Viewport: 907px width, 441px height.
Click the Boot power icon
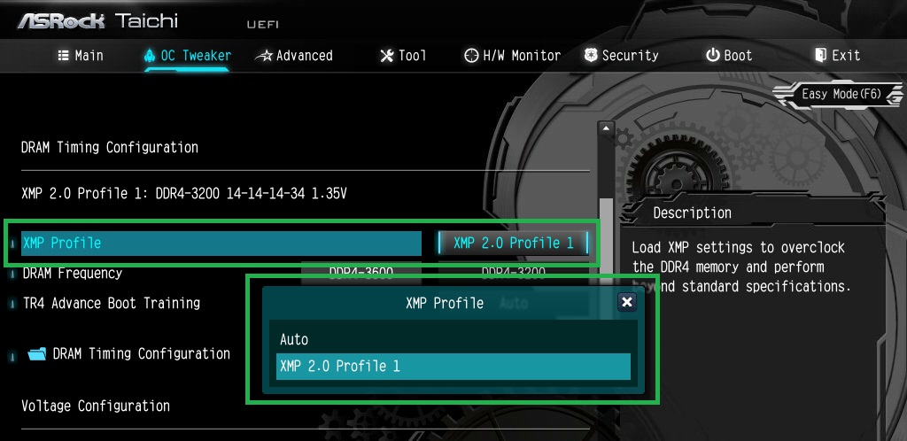click(712, 56)
